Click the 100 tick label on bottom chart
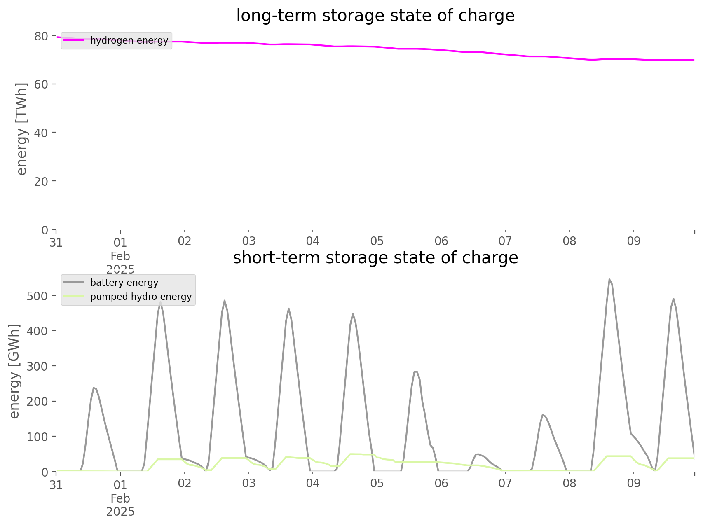The height and width of the screenshot is (526, 703). [38, 437]
